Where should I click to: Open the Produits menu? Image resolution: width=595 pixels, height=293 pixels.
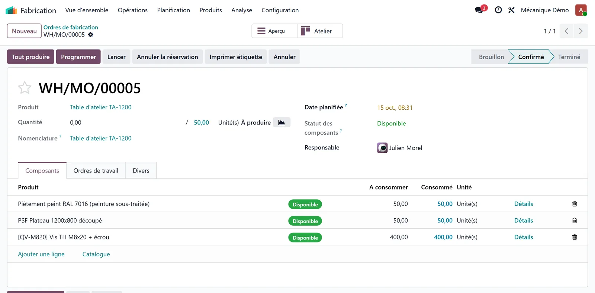[x=210, y=10]
